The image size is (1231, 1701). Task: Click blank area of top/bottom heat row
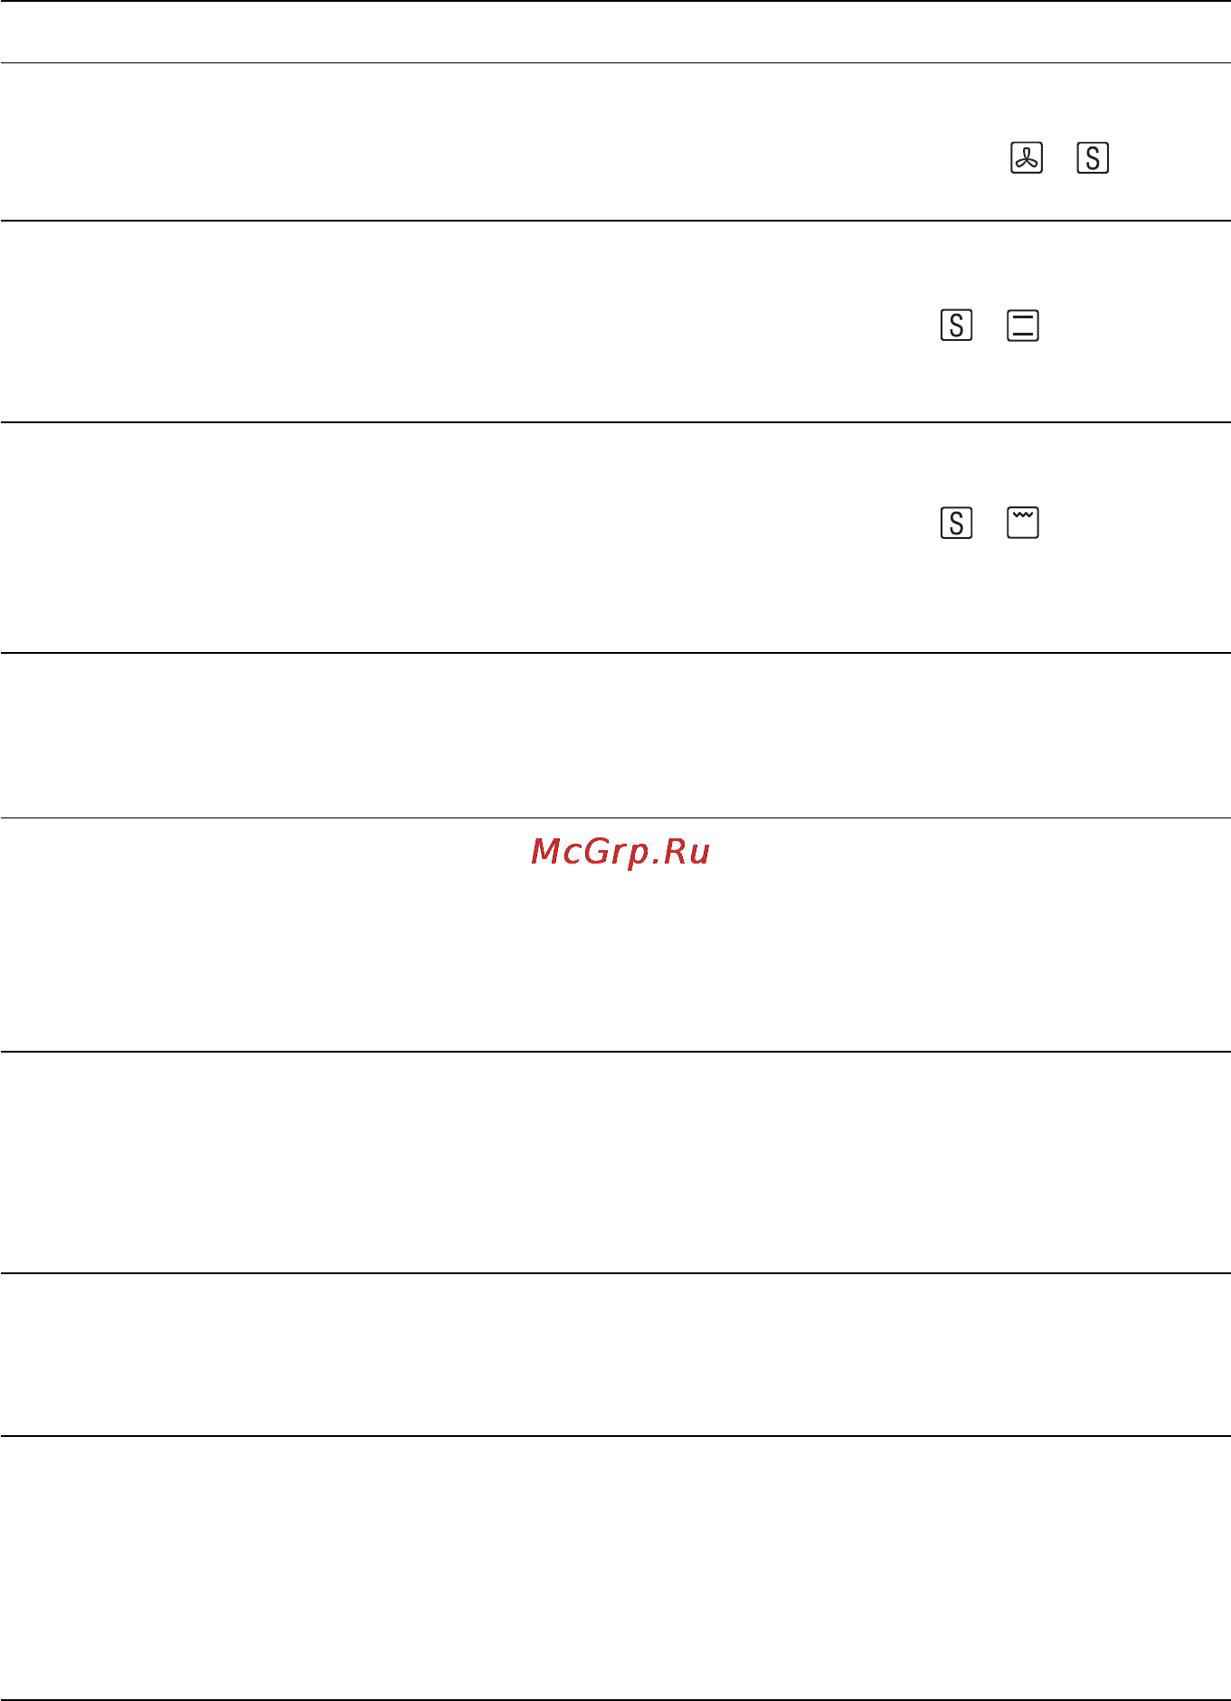click(x=452, y=321)
